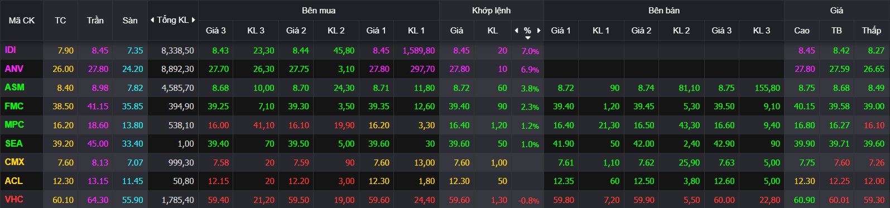Click the Khớp lệnh header
890x208 pixels.
pyautogui.click(x=491, y=11)
